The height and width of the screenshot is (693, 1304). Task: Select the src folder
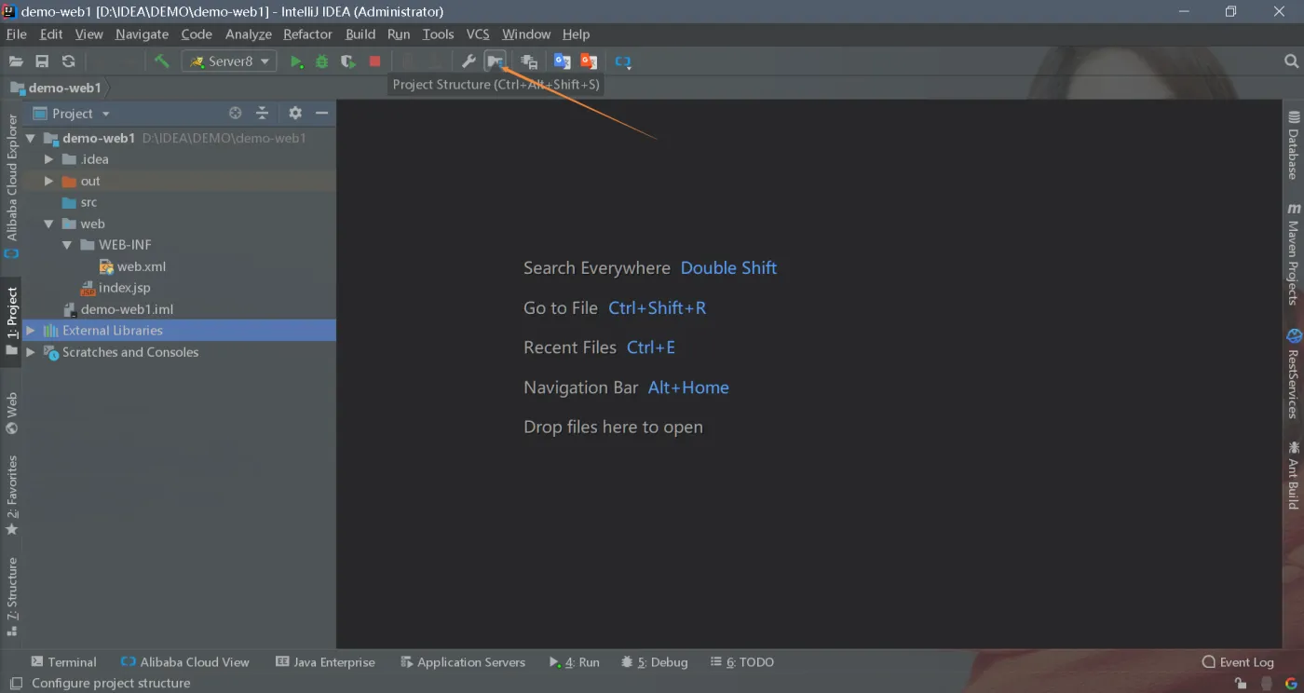pos(79,202)
